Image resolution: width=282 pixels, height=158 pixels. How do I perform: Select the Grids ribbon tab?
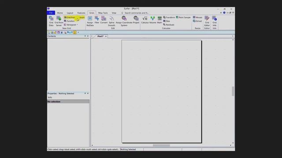tap(92, 13)
